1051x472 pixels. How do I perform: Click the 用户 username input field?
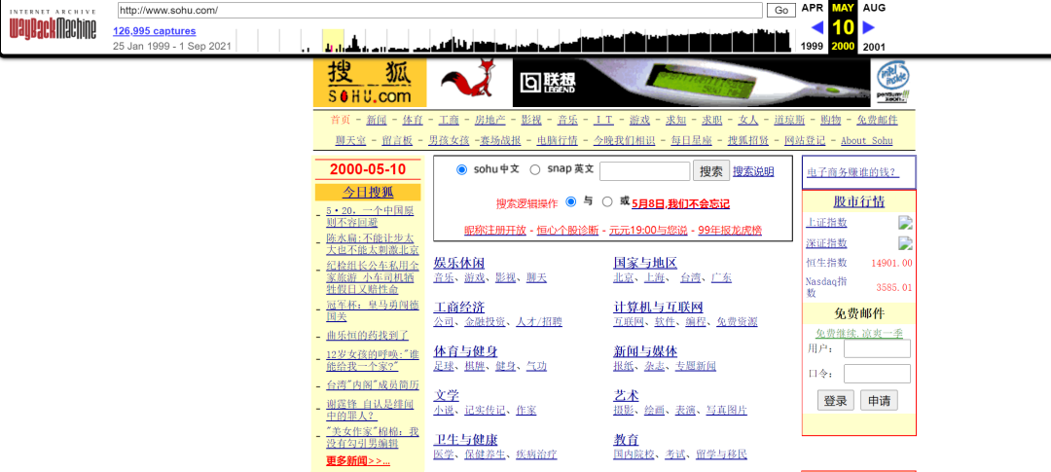pos(877,348)
